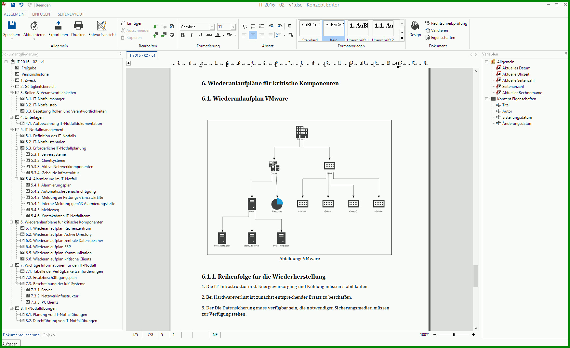This screenshot has width=570, height=348.
Task: Toggle strikethrough formatting
Action: coord(209,35)
